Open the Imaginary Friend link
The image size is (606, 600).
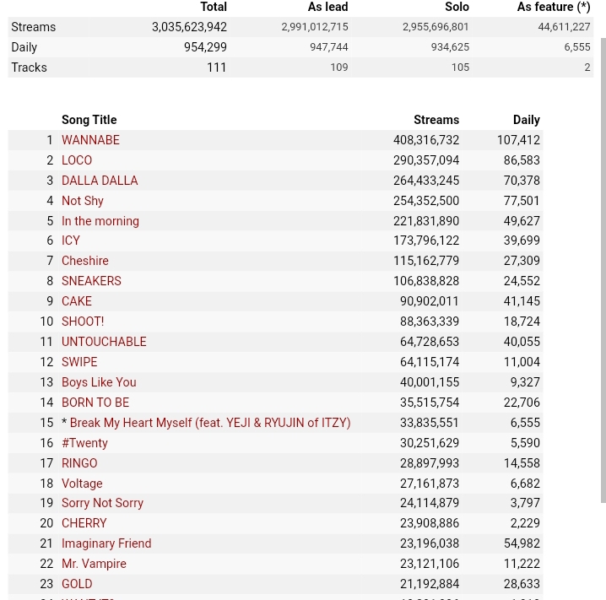[x=106, y=543]
